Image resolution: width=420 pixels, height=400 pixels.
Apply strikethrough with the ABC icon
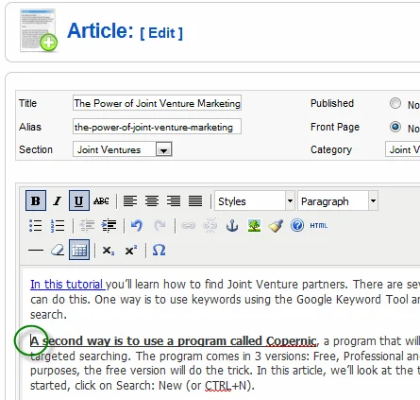coord(101,200)
